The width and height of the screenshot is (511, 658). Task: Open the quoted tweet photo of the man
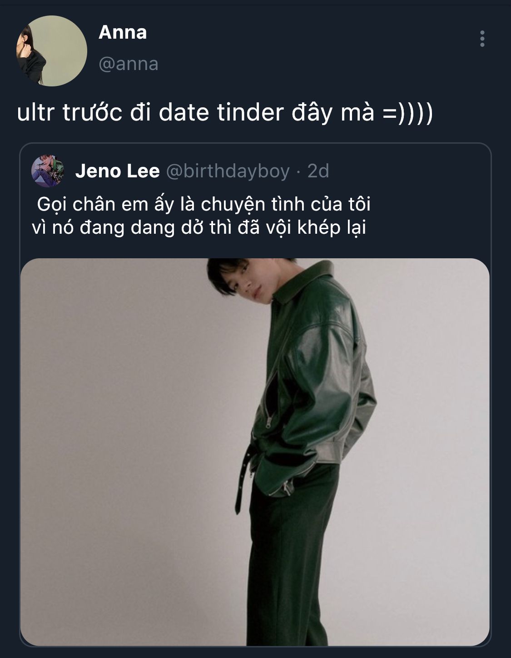[255, 452]
